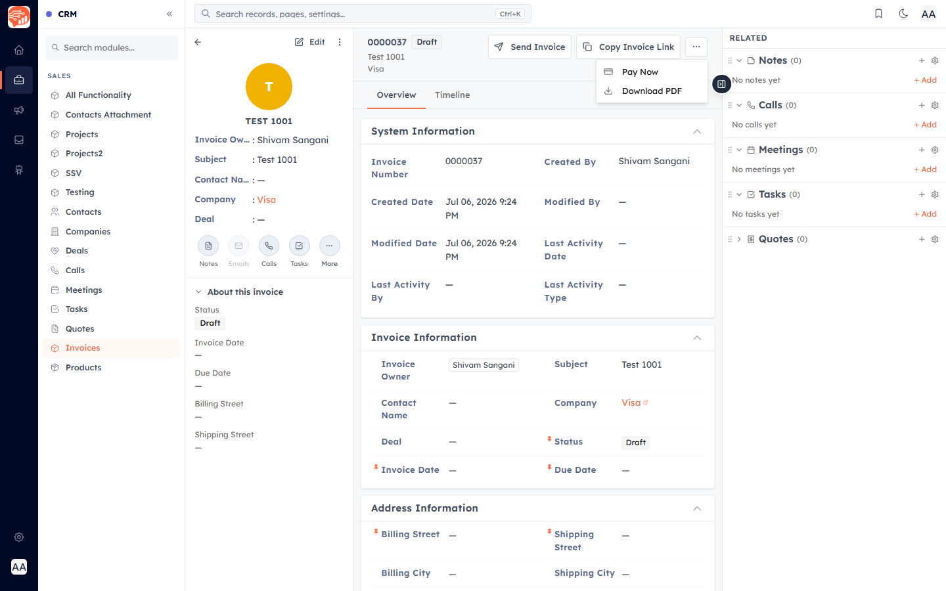Select Download PDF from the dropdown menu
Screen dimensions: 946x591
(652, 91)
